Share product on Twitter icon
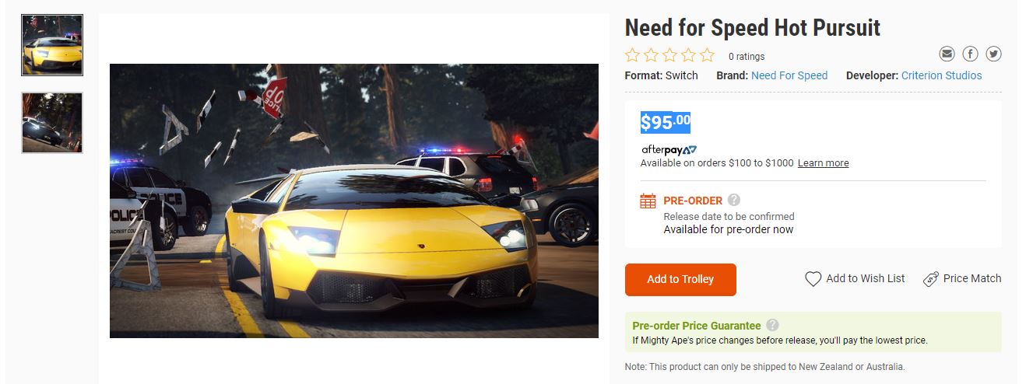 tap(993, 54)
